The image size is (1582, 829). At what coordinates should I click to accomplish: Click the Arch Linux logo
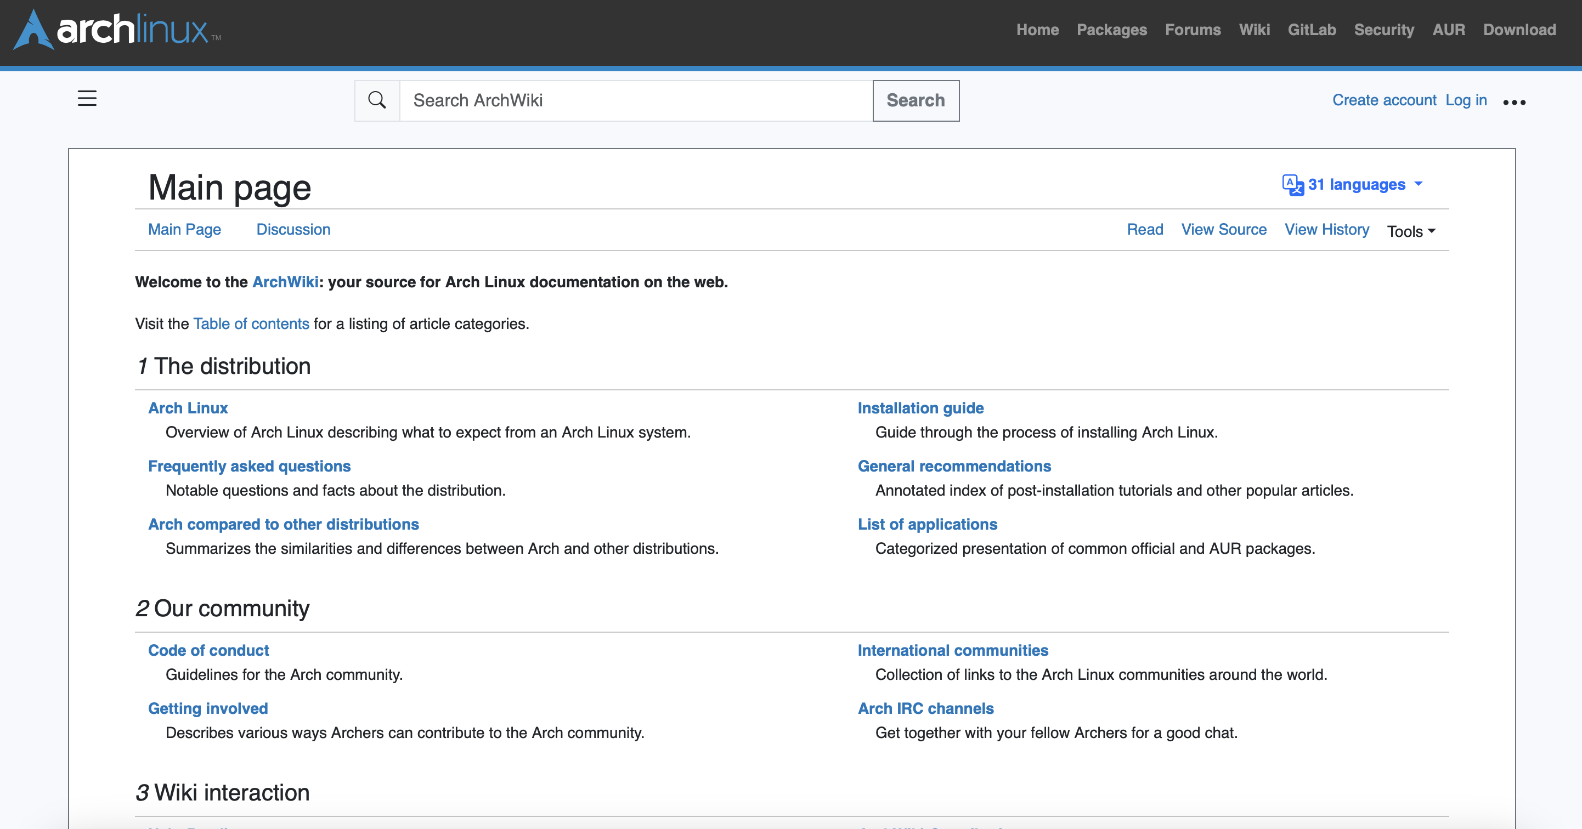click(118, 30)
